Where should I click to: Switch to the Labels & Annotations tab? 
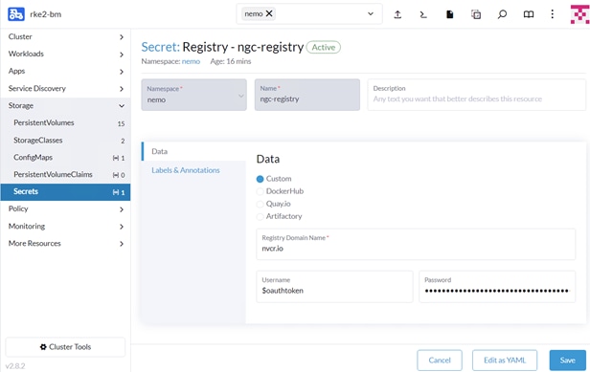pyautogui.click(x=186, y=170)
